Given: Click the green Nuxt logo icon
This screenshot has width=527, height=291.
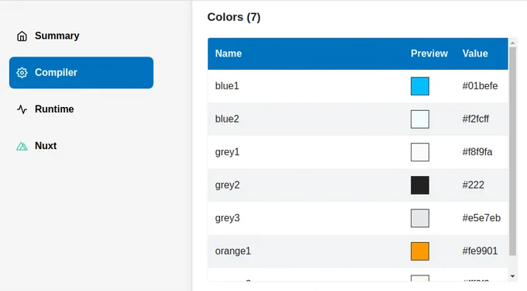Looking at the screenshot, I should pos(22,146).
